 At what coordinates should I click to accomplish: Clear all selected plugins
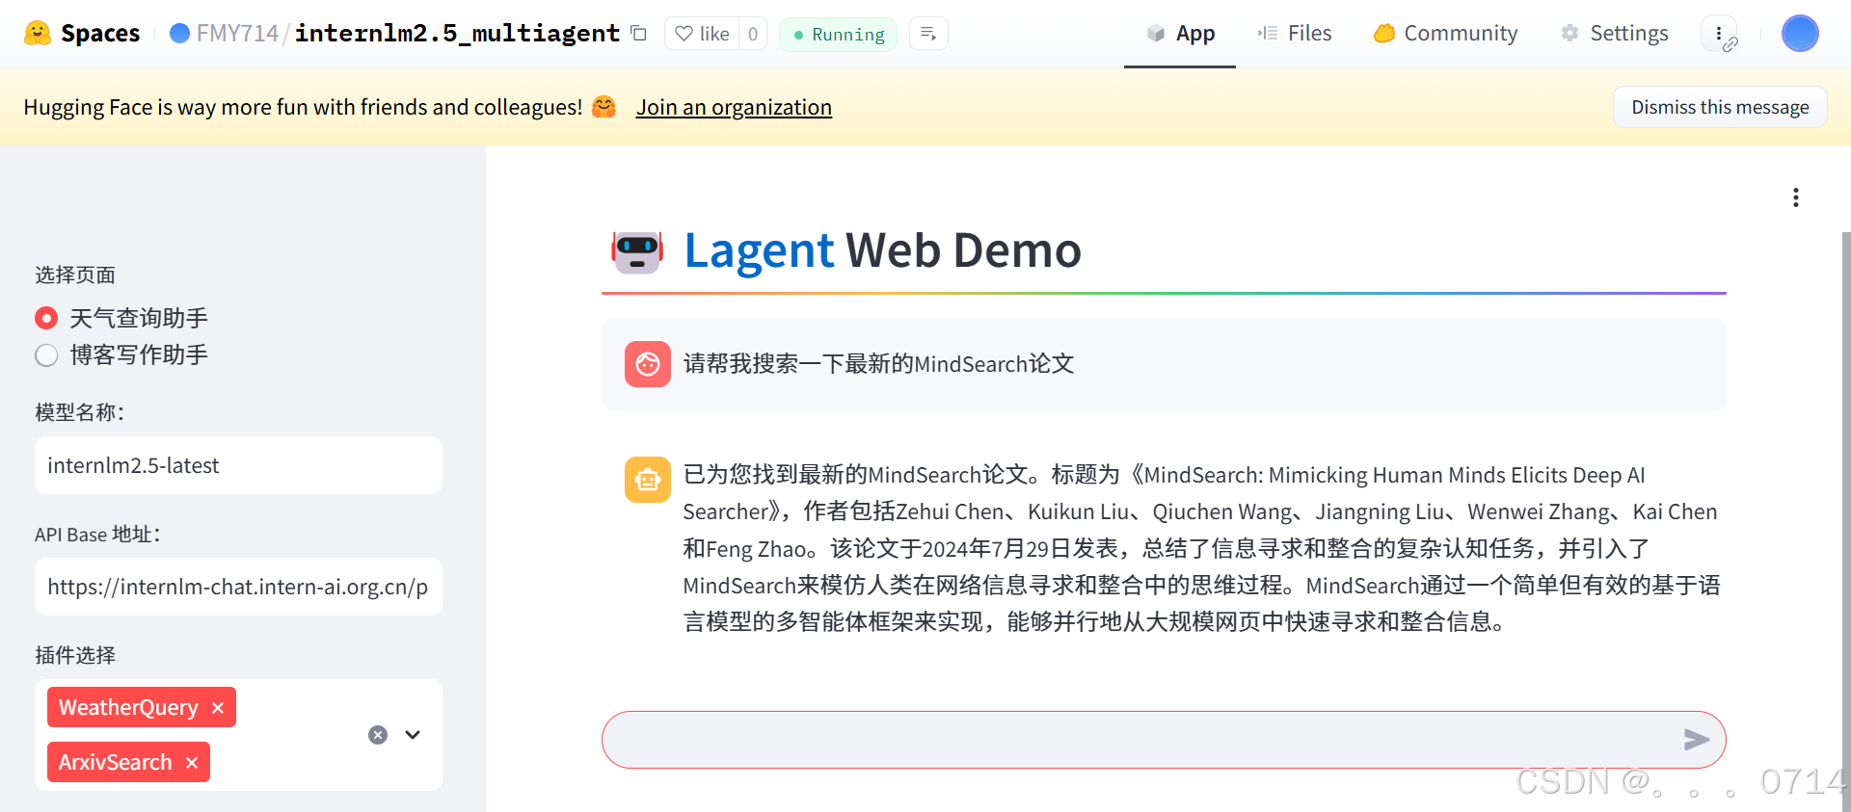point(378,735)
